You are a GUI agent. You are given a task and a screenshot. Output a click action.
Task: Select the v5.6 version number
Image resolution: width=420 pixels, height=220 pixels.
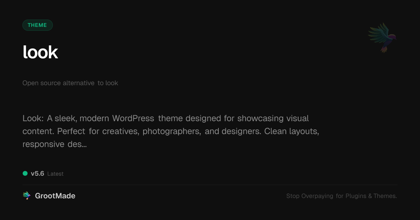point(37,174)
